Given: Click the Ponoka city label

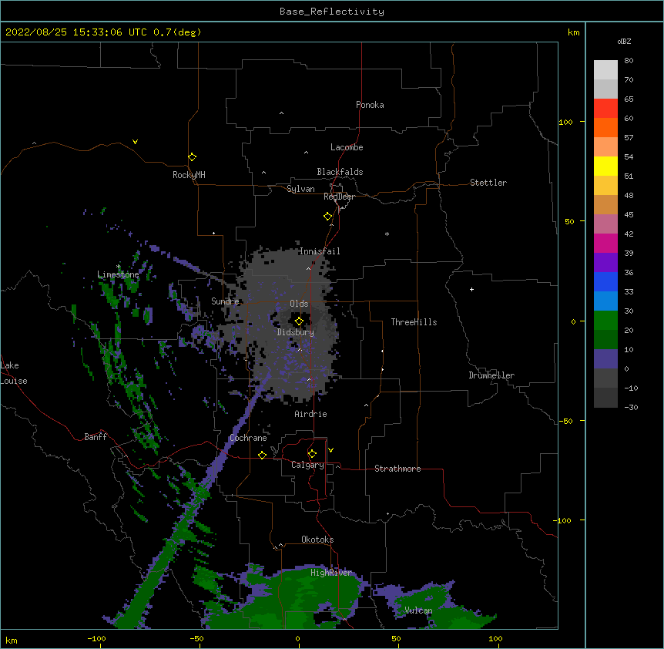Looking at the screenshot, I should [370, 105].
